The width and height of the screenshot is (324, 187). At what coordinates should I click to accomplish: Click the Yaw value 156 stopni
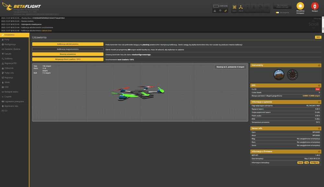click(x=47, y=66)
